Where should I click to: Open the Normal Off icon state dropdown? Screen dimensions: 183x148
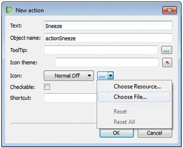(69, 76)
